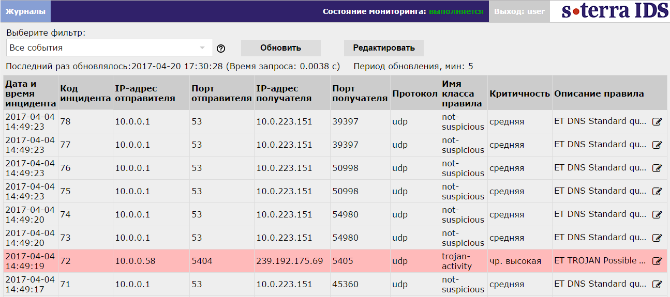Click 'not-suspicious' class of incident 74
This screenshot has width=670, height=297.
coord(463,214)
